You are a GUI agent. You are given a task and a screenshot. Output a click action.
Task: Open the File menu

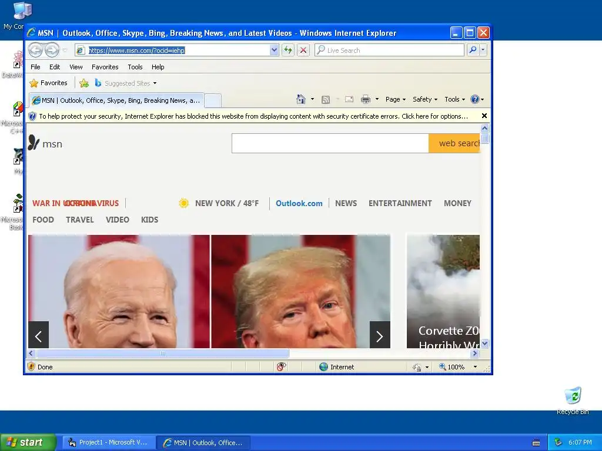pyautogui.click(x=35, y=67)
